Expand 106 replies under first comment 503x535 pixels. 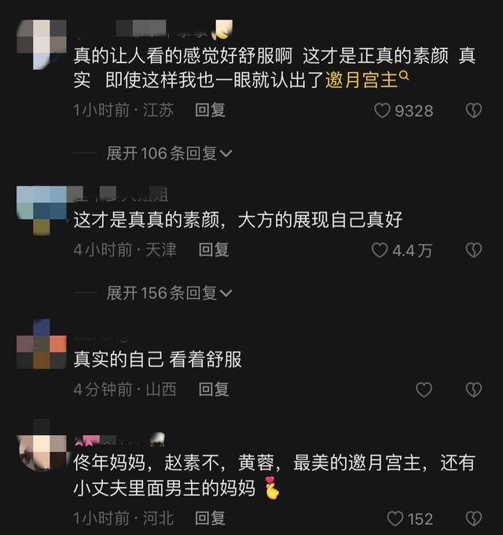[x=169, y=153]
